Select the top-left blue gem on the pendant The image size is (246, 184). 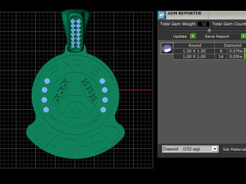(x=47, y=81)
